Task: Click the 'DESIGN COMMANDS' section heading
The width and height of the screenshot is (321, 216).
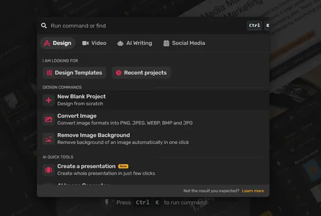Action: [62, 87]
